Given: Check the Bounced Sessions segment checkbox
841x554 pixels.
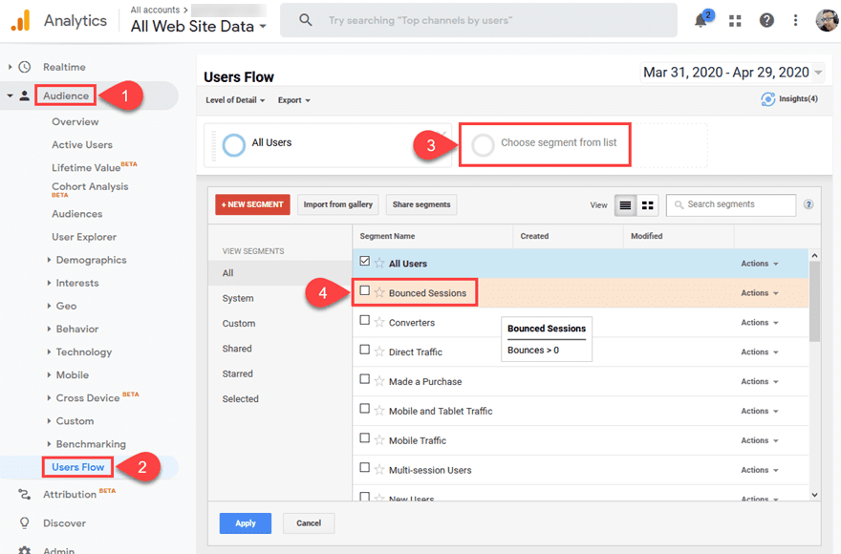Looking at the screenshot, I should 366,292.
